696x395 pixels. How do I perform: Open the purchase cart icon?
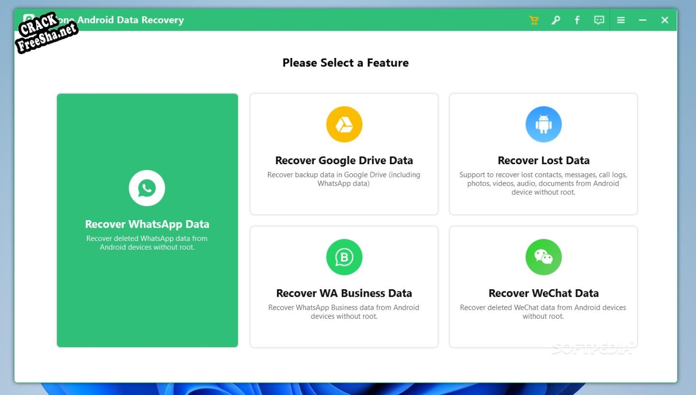[533, 20]
